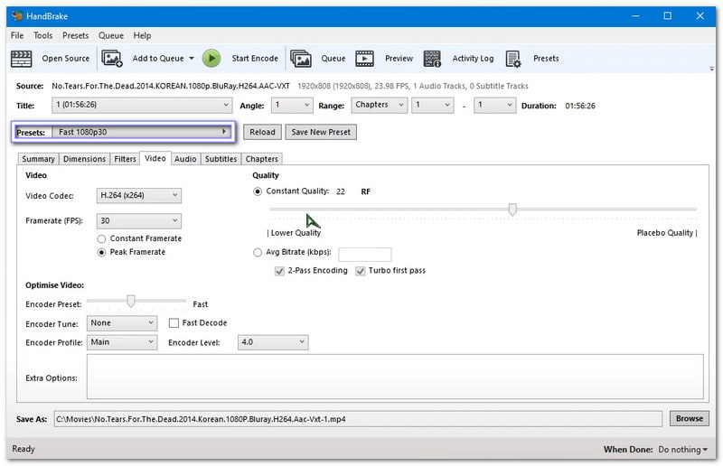Click the Add to Queue picture icon
723x466 pixels.
click(112, 59)
